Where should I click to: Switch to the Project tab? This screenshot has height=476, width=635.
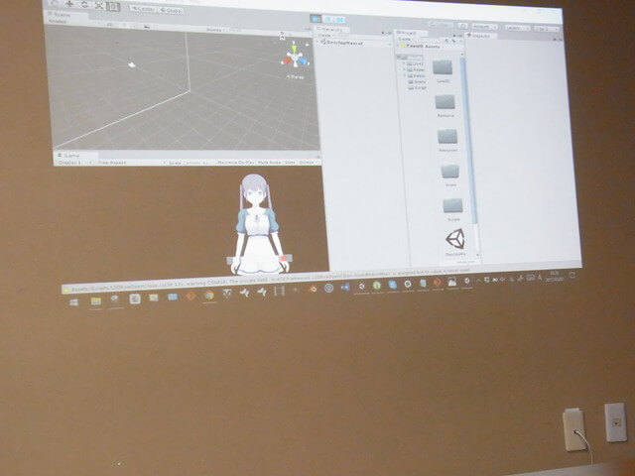click(x=410, y=33)
